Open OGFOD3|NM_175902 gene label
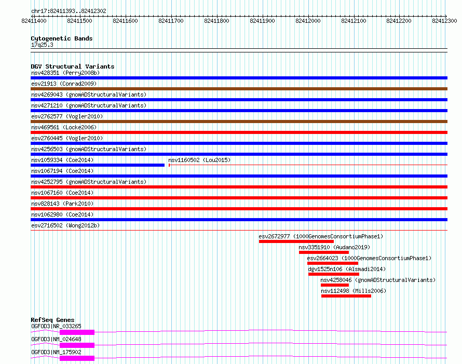This screenshot has width=462, height=364. pyautogui.click(x=56, y=352)
